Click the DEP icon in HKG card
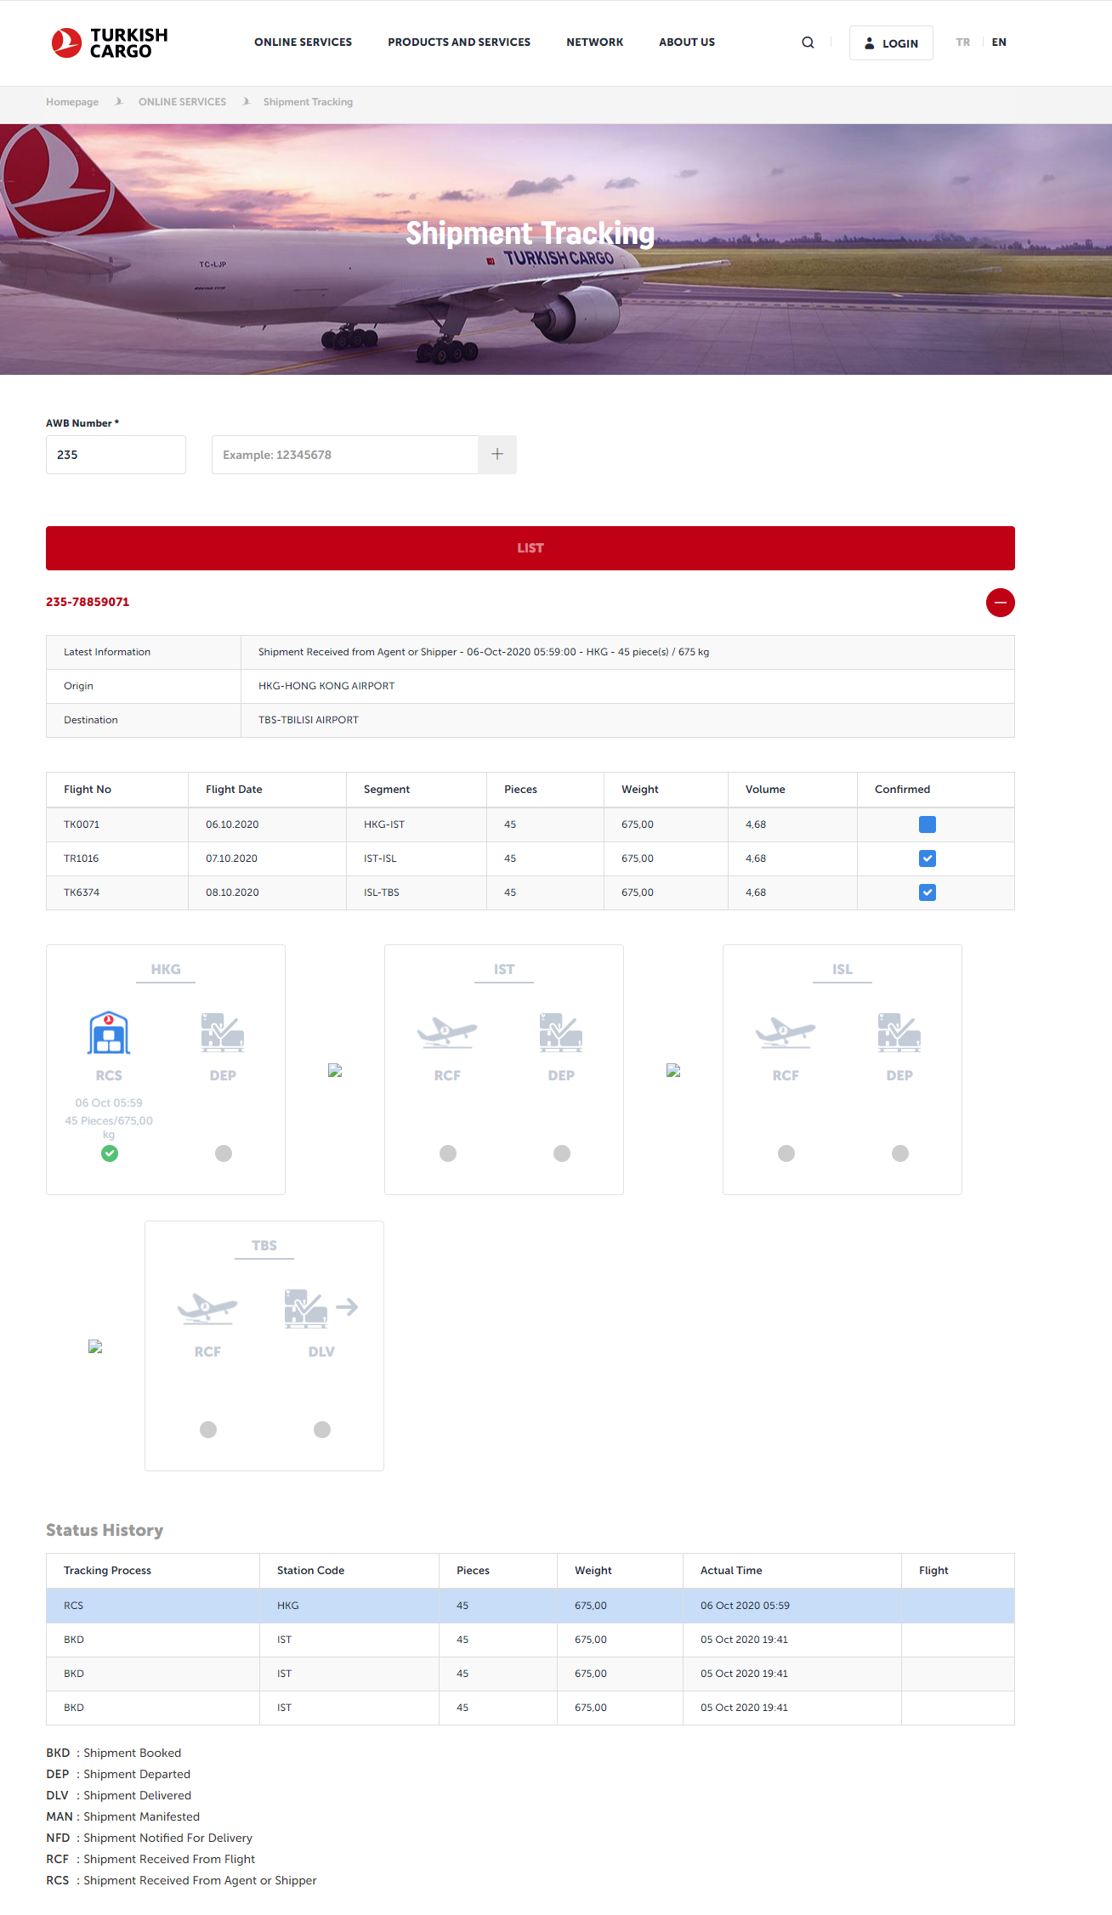The image size is (1112, 1915). pyautogui.click(x=223, y=1033)
